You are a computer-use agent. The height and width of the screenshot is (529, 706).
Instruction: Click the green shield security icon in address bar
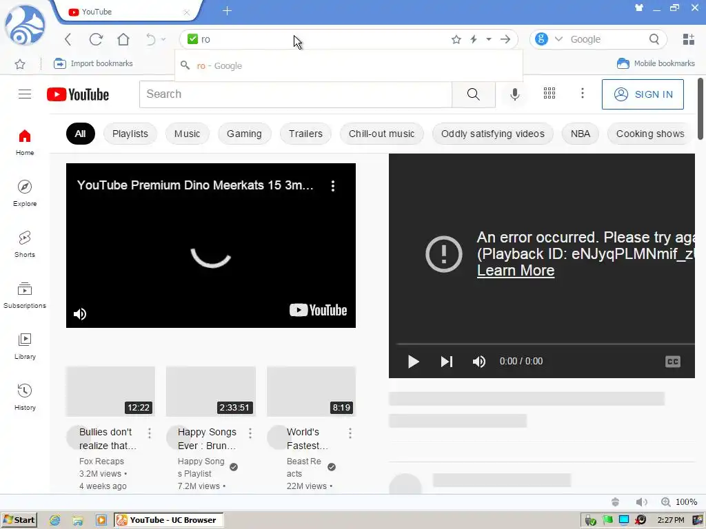pyautogui.click(x=193, y=39)
